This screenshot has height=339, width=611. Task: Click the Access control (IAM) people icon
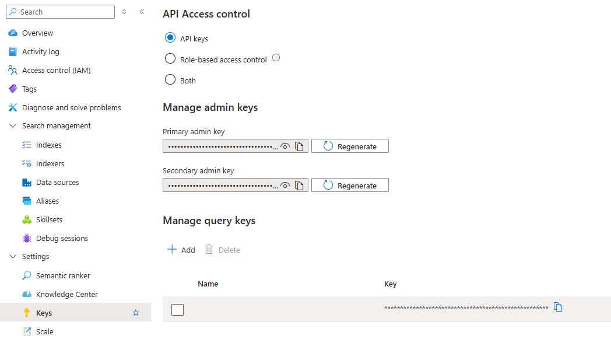(13, 70)
